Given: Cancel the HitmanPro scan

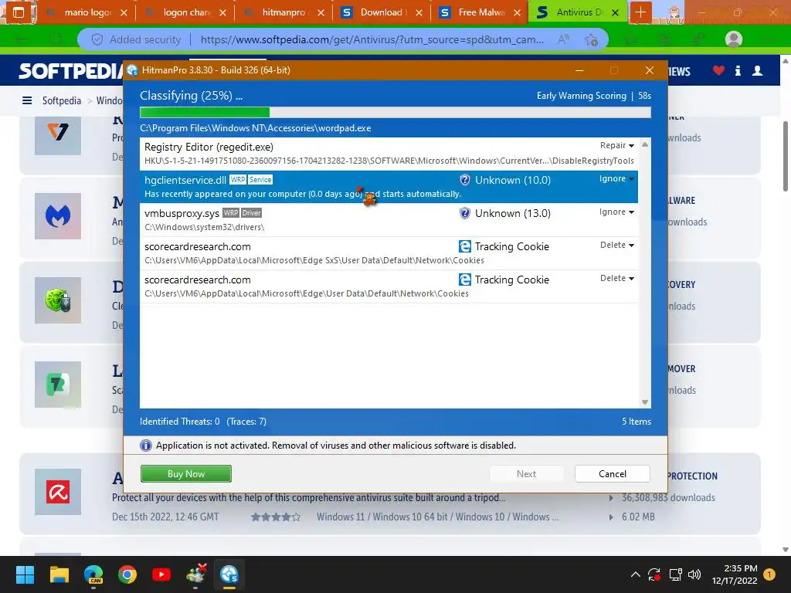Looking at the screenshot, I should (x=612, y=473).
